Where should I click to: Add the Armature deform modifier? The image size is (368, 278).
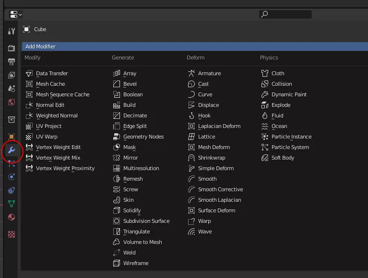tap(209, 73)
